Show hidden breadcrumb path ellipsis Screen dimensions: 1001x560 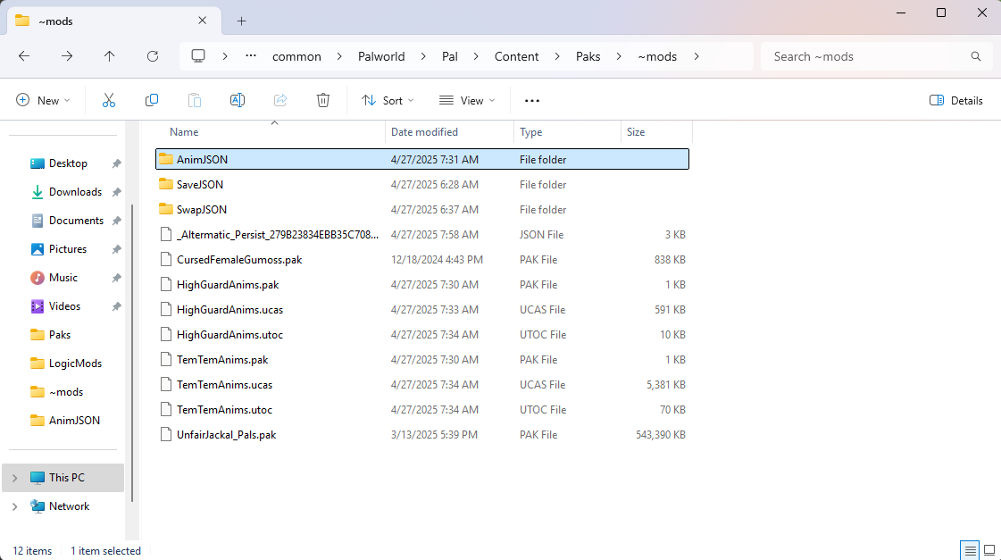[x=251, y=56]
